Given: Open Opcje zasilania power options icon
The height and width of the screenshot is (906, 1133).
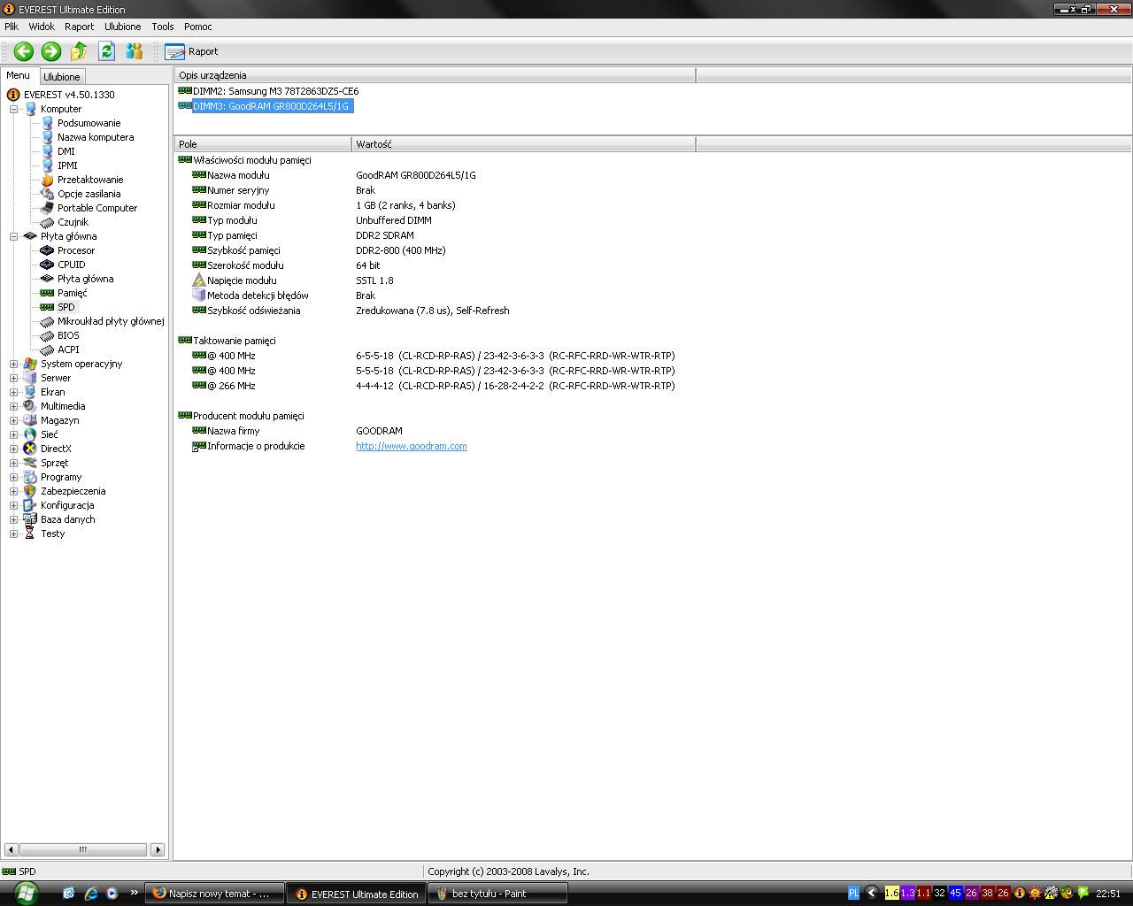Looking at the screenshot, I should click(48, 194).
